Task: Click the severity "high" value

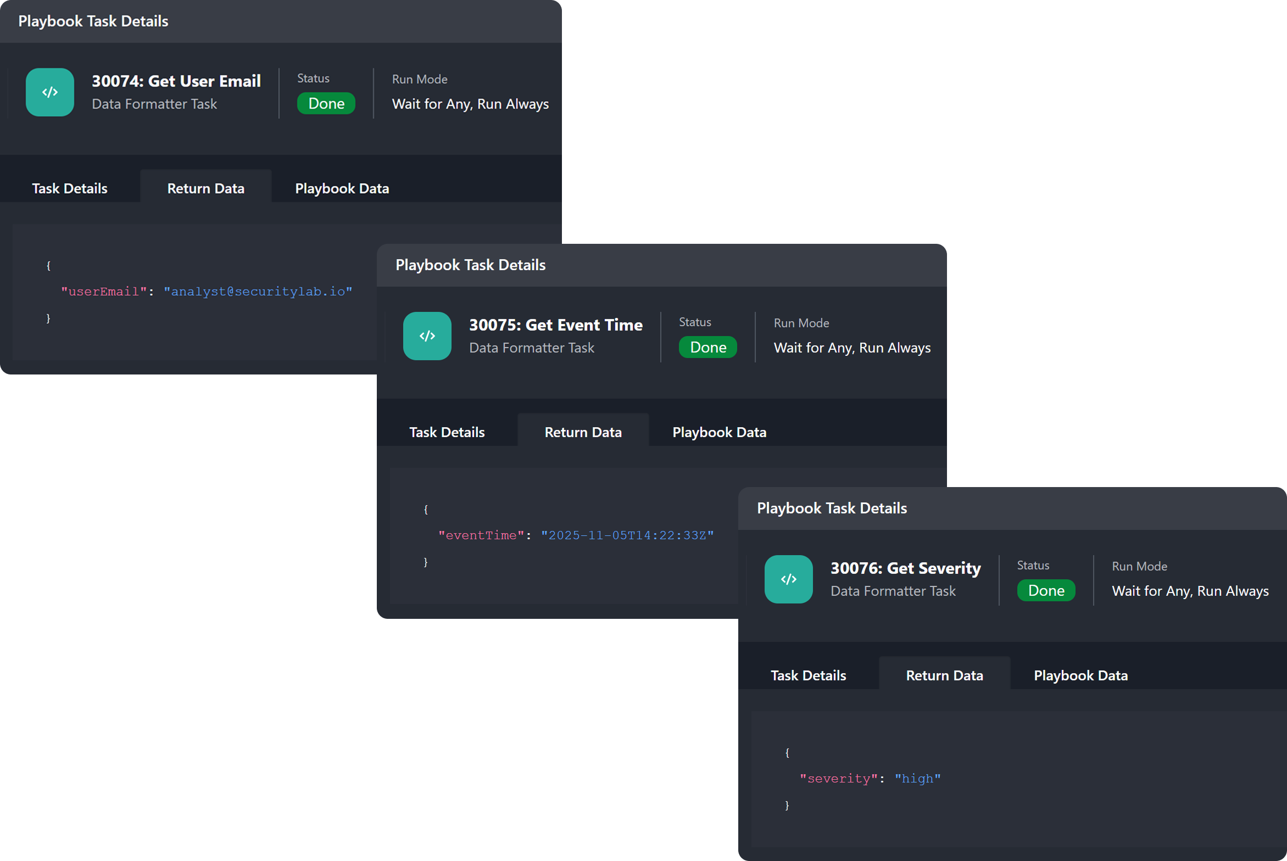Action: point(917,779)
